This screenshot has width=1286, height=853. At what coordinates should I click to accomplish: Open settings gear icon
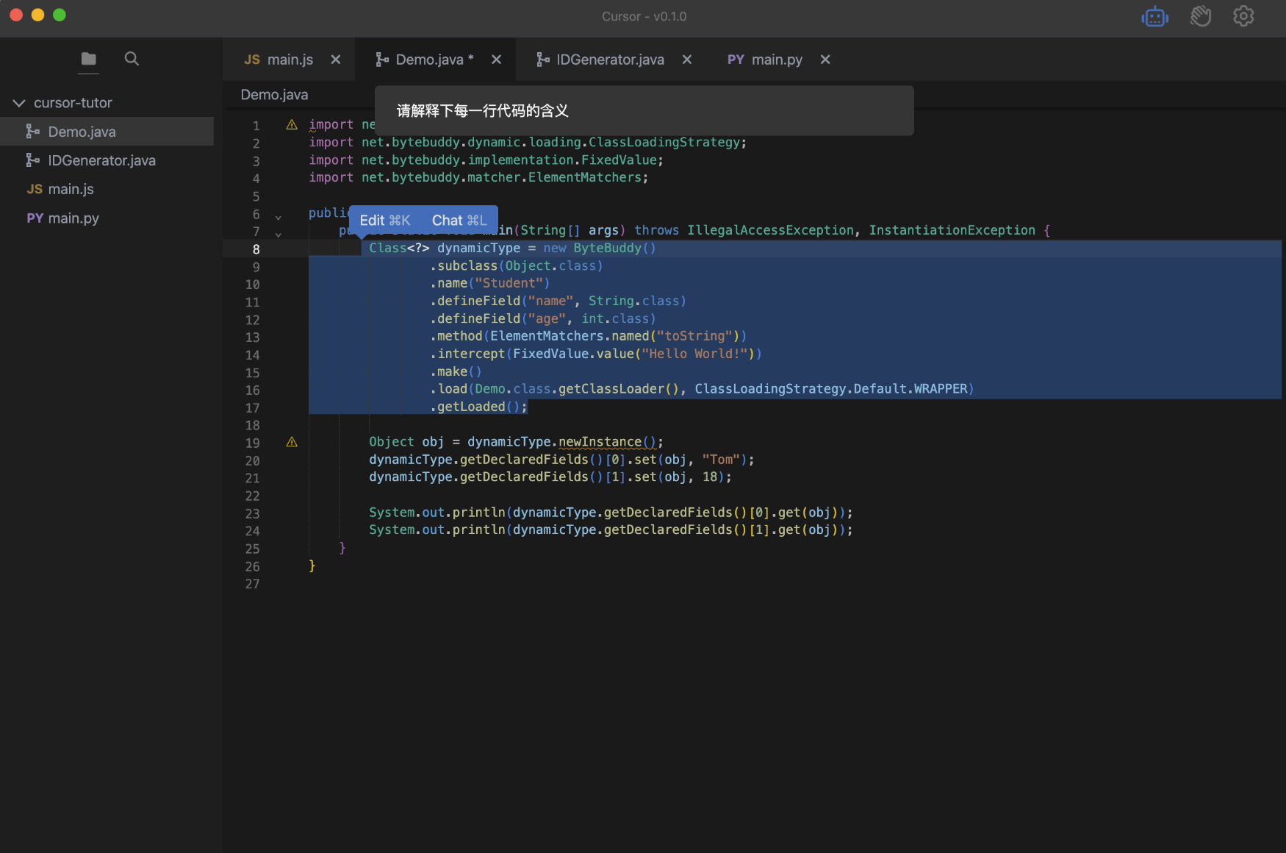[1243, 16]
